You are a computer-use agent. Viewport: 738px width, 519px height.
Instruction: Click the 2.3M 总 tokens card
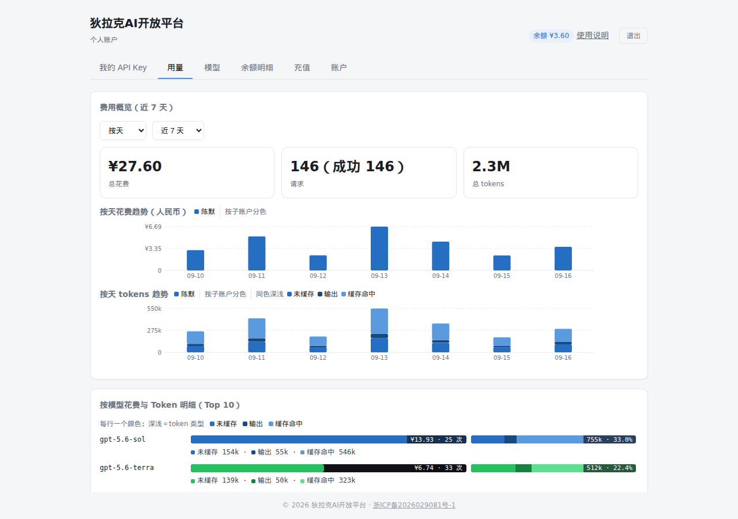pyautogui.click(x=551, y=172)
